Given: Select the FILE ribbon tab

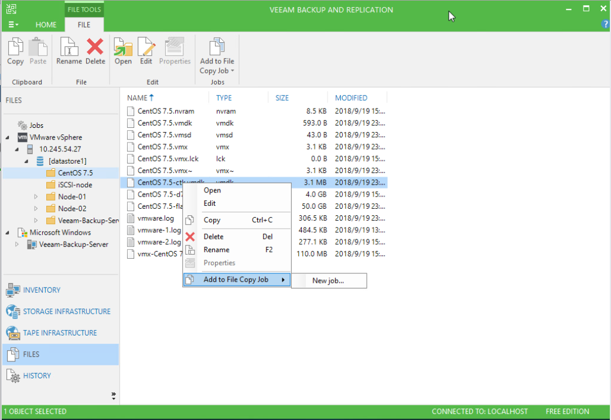Looking at the screenshot, I should 84,25.
